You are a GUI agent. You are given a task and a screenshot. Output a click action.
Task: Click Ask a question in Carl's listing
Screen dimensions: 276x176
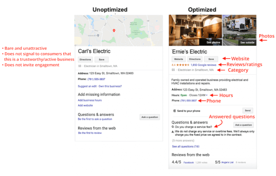(x=150, y=117)
